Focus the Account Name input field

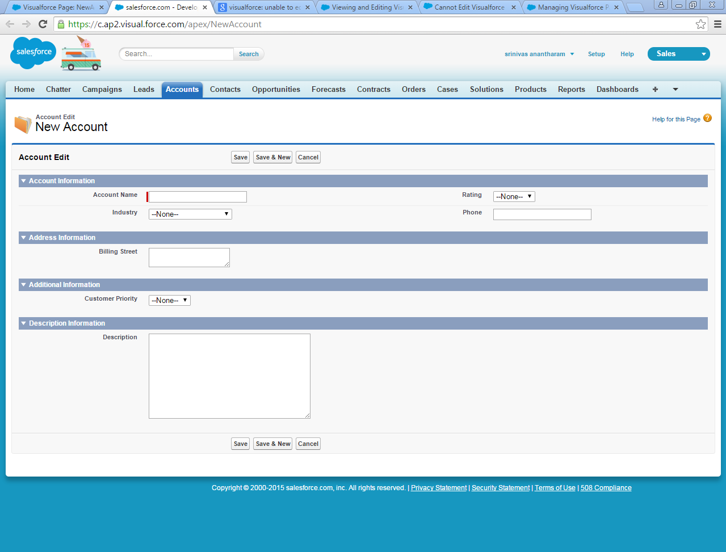198,197
